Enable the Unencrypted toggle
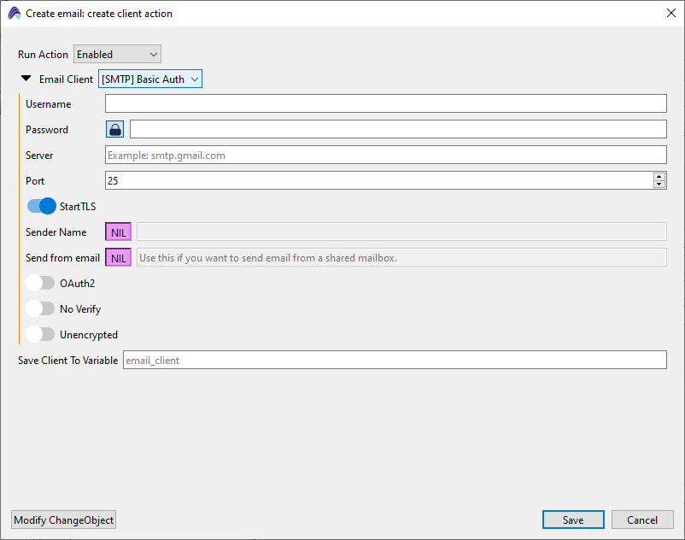685x540 pixels. tap(40, 334)
